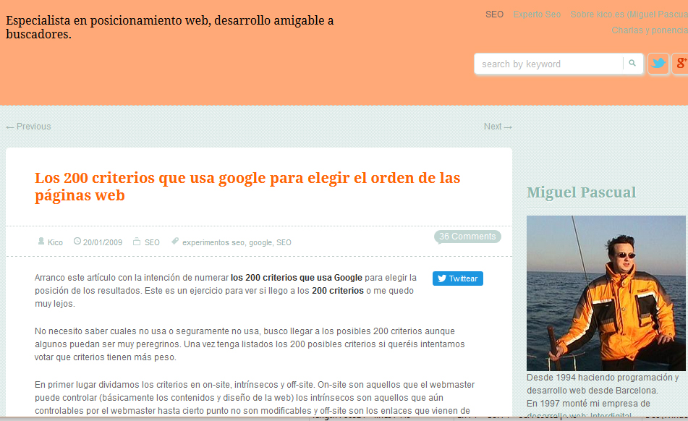Open the 36 Comments bubble
The height and width of the screenshot is (421, 688).
tap(468, 237)
